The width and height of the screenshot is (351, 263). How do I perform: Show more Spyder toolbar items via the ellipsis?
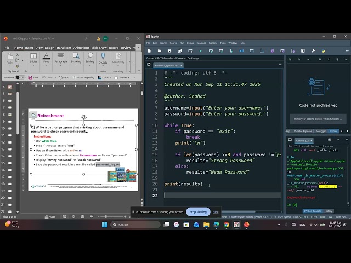347,51
